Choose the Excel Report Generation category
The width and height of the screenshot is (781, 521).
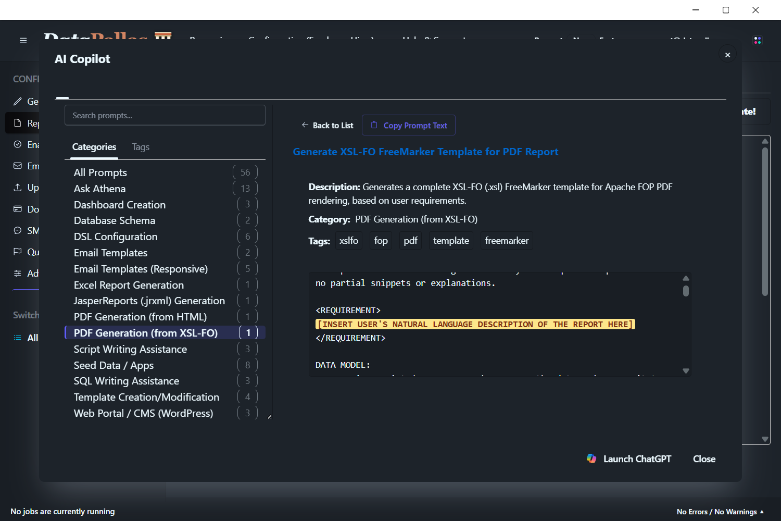click(x=165, y=285)
